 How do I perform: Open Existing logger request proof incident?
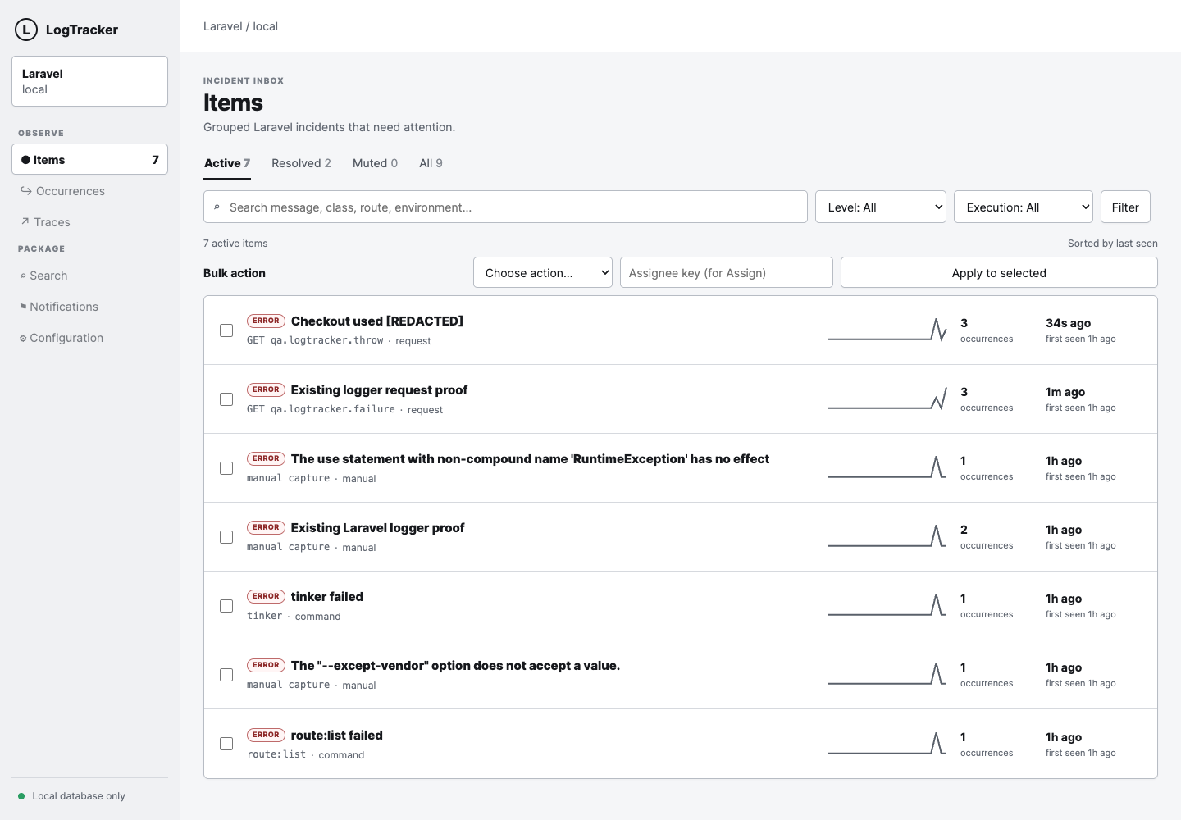click(x=379, y=389)
